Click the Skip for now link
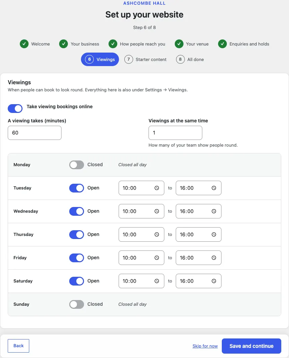 (x=205, y=346)
